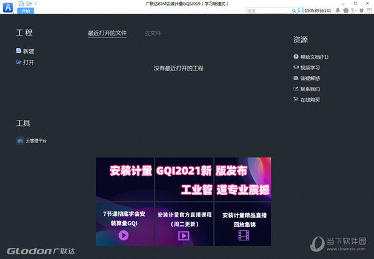Open account 15058956141 menu
Image resolution: width=374 pixels, height=259 pixels.
point(318,11)
